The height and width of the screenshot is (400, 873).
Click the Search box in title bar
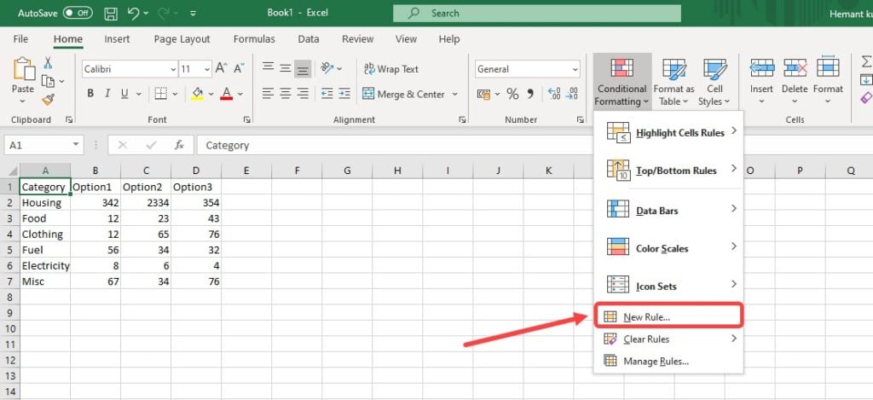coord(536,14)
